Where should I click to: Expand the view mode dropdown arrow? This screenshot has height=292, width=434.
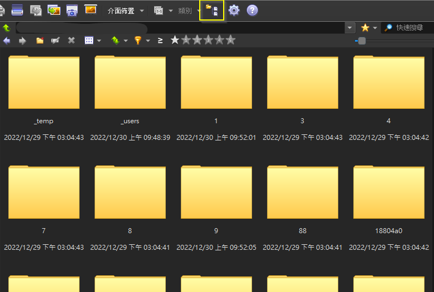click(x=99, y=41)
